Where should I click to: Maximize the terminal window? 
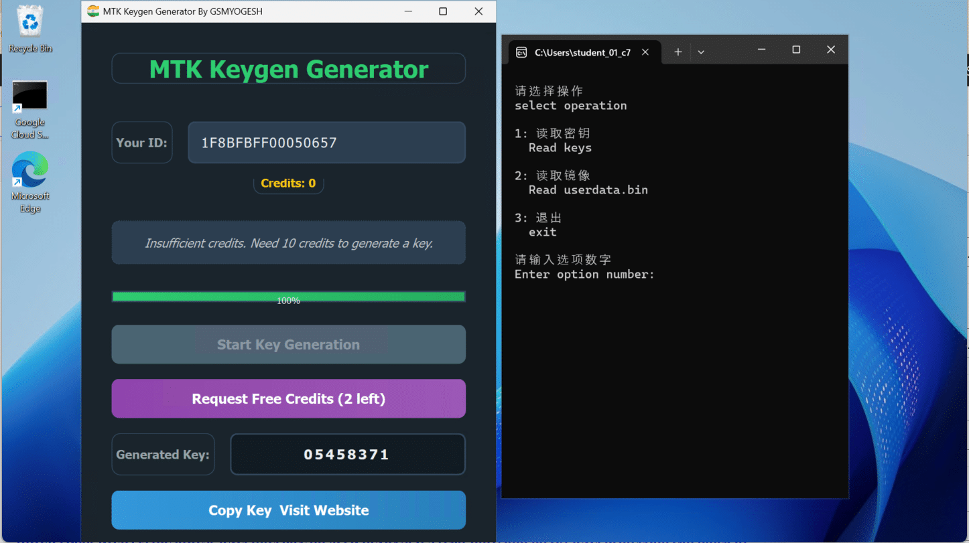[x=796, y=50]
